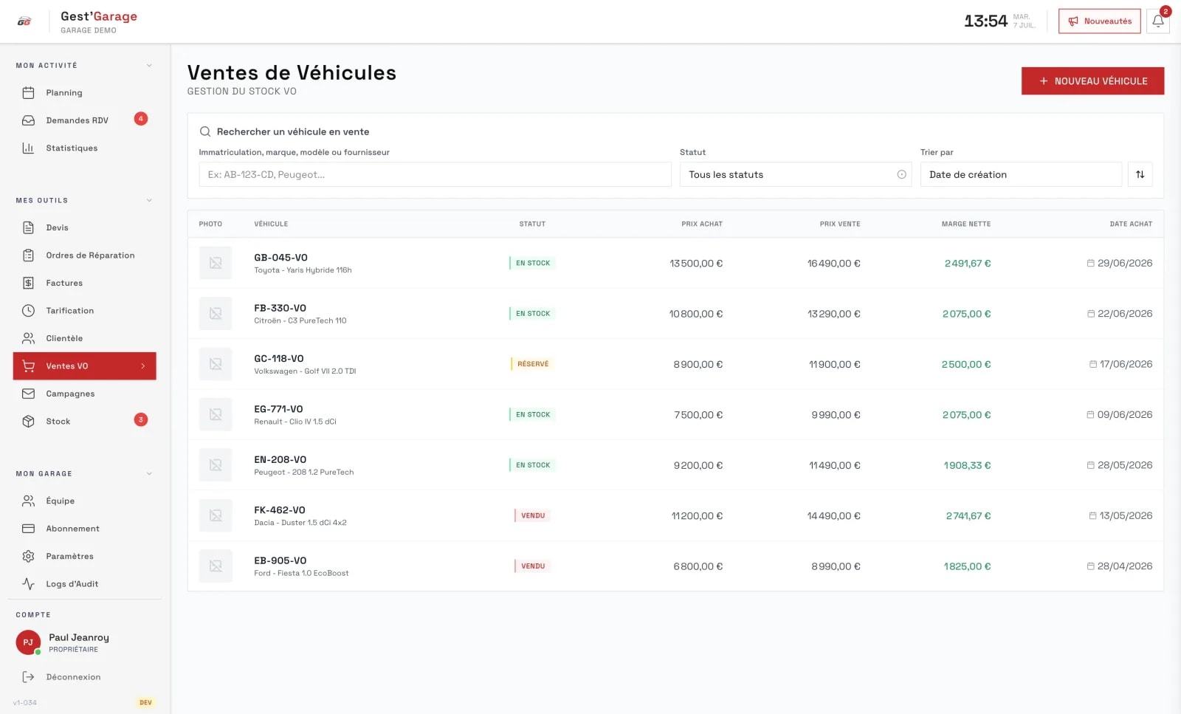Open the notifications bell icon

click(x=1158, y=21)
